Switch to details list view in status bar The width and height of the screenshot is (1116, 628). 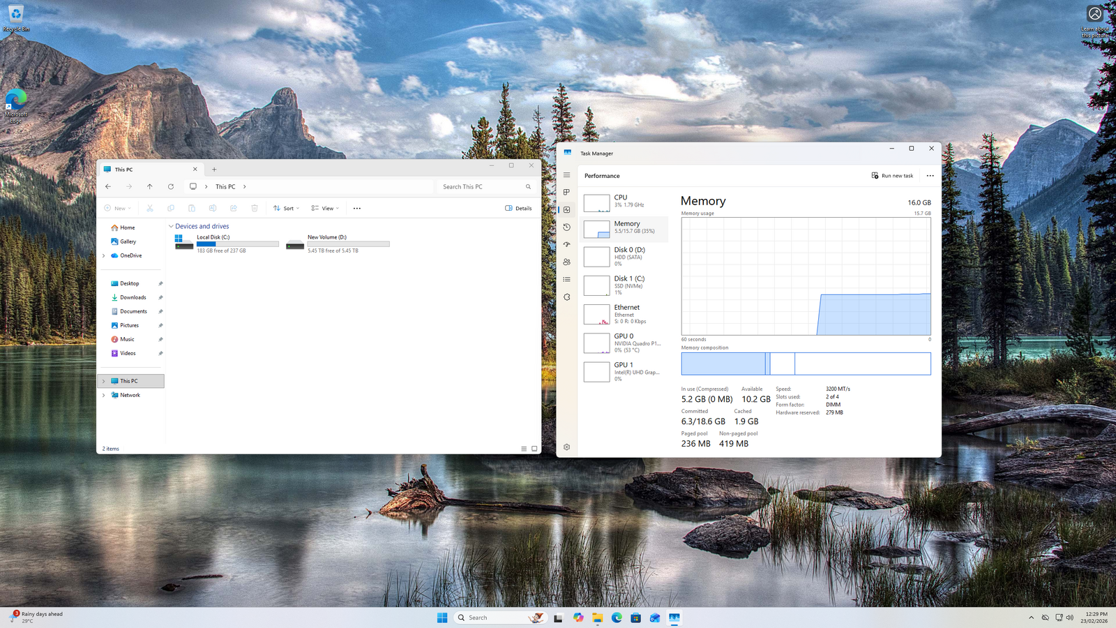(x=524, y=449)
